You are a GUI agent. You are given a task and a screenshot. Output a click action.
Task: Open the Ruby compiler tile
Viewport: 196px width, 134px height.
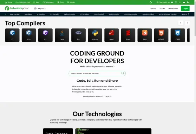[x=111, y=35]
